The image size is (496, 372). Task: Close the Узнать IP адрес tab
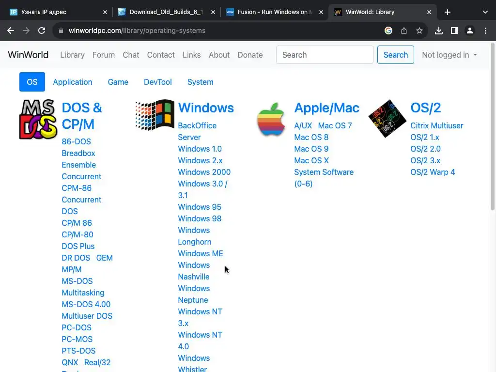click(x=105, y=12)
